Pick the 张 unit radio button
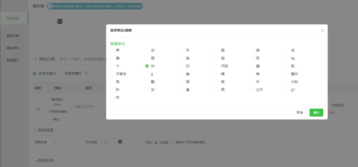358x167 pixels. click(x=287, y=66)
